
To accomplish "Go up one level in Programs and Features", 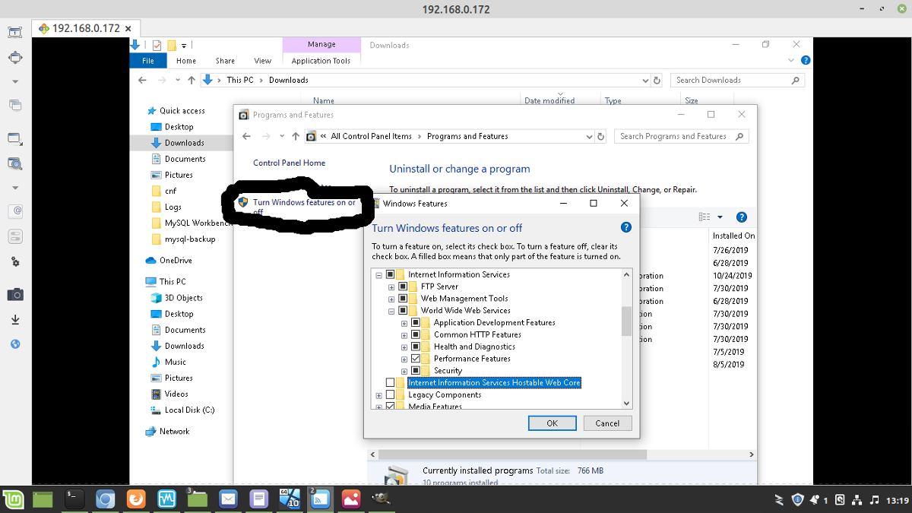I will tap(296, 136).
